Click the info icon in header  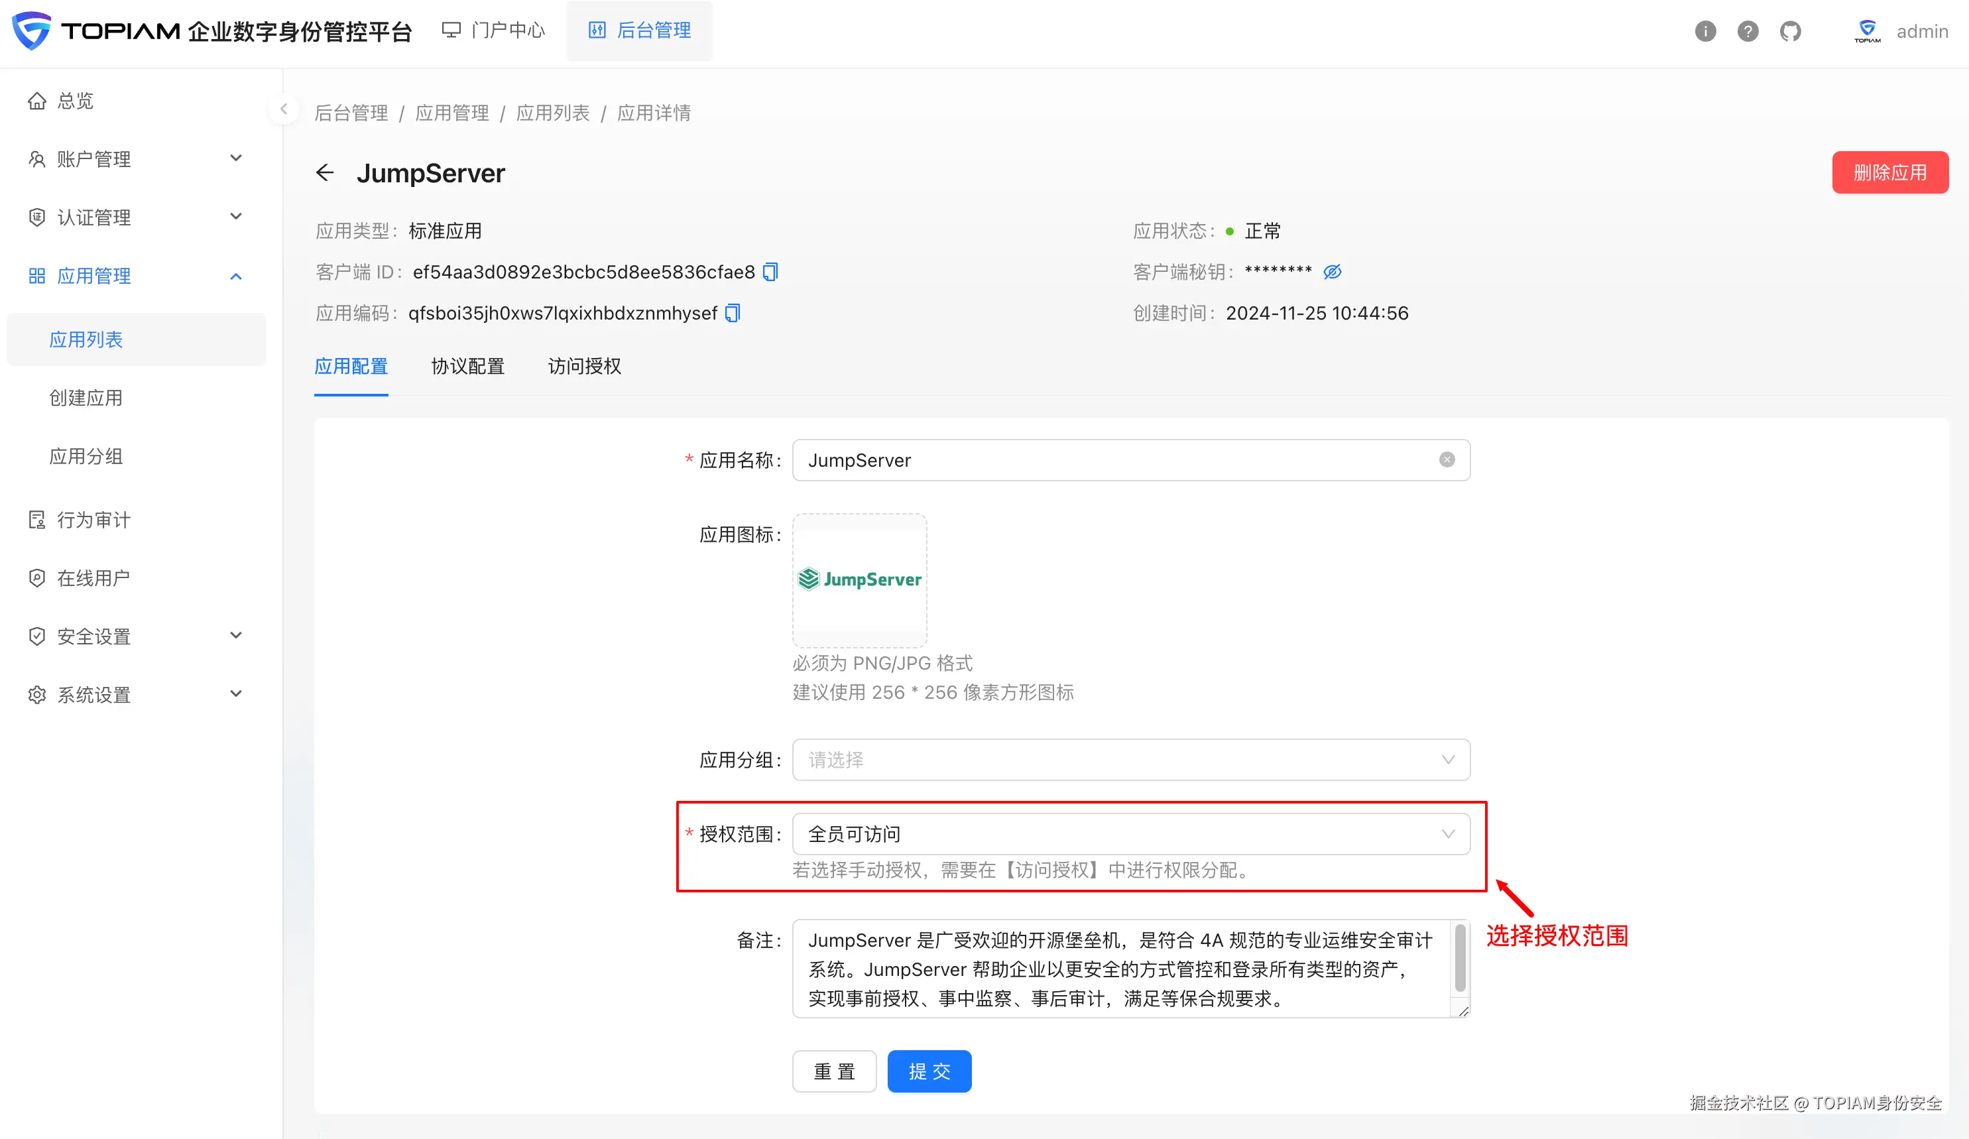tap(1705, 31)
